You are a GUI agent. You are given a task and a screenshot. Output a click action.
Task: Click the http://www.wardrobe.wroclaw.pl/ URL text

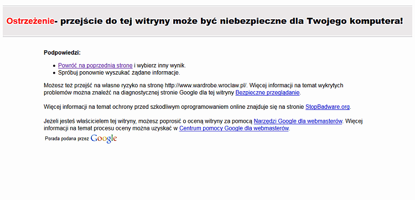pos(206,86)
